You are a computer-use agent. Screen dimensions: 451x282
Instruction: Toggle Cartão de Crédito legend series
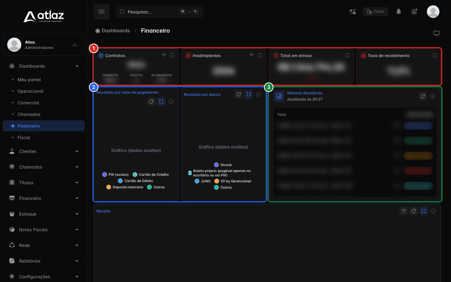coord(151,175)
